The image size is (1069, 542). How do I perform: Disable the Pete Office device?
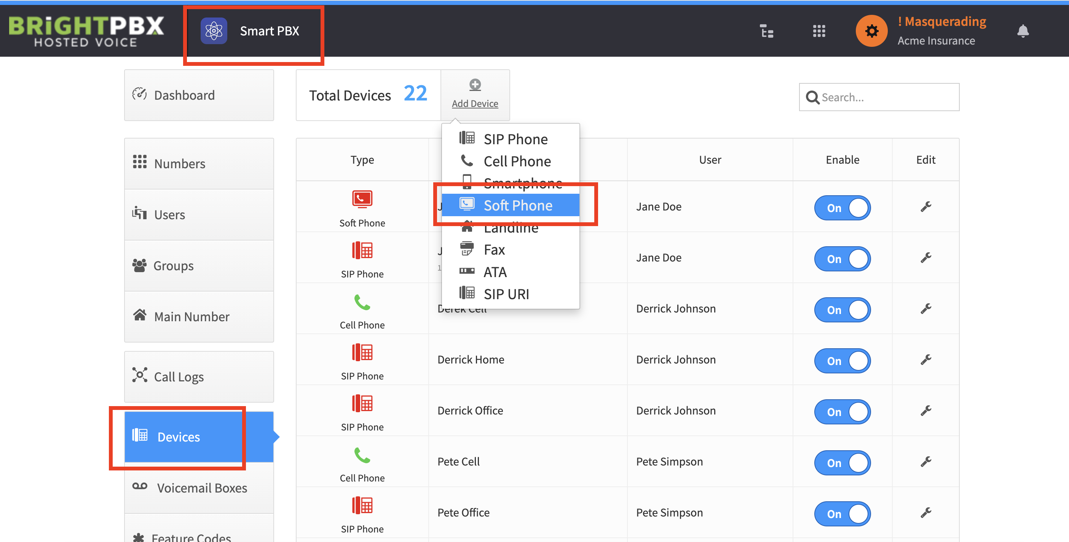[842, 514]
